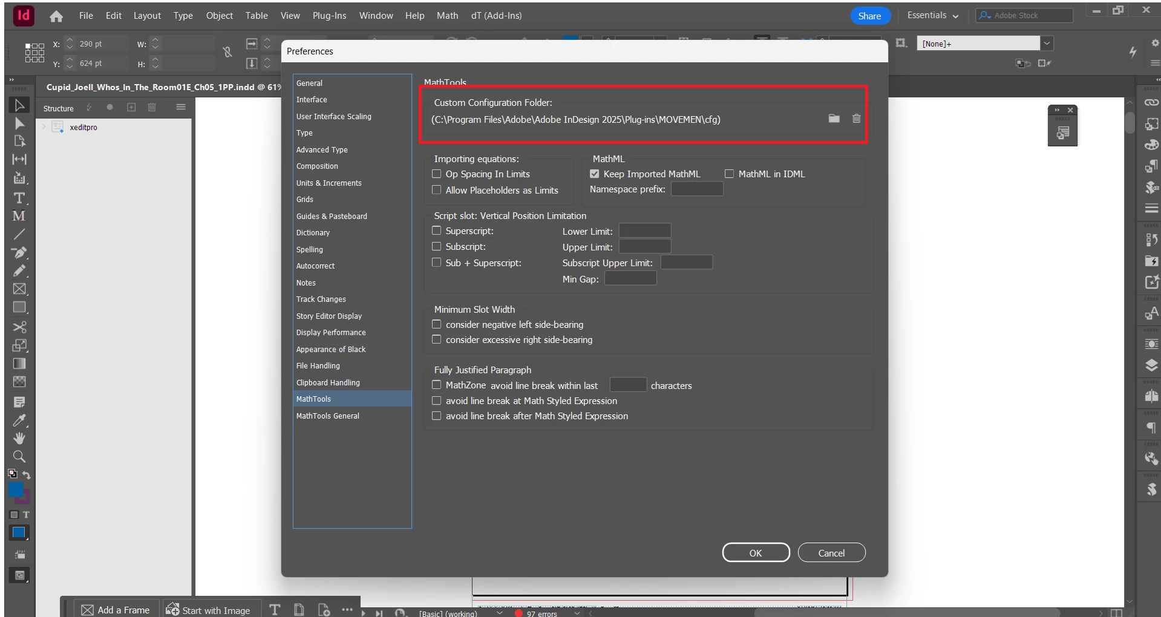Select the Direct Selection tool

(x=19, y=123)
